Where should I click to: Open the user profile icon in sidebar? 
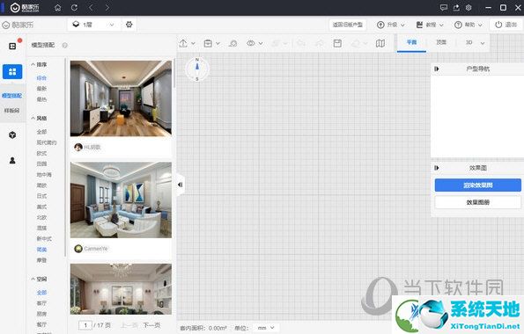tap(12, 161)
